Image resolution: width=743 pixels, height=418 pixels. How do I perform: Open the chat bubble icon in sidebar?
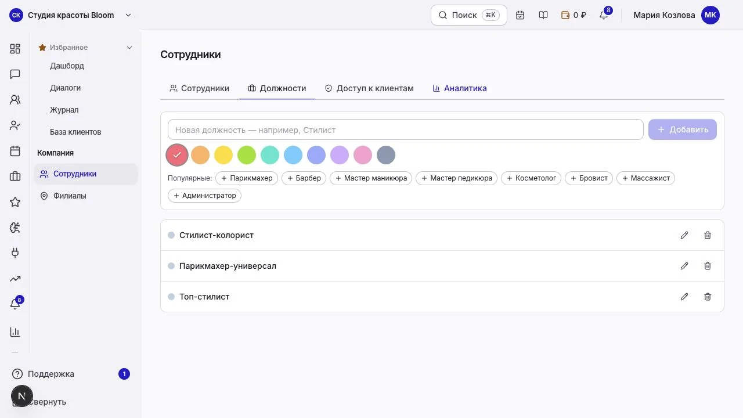coord(15,74)
